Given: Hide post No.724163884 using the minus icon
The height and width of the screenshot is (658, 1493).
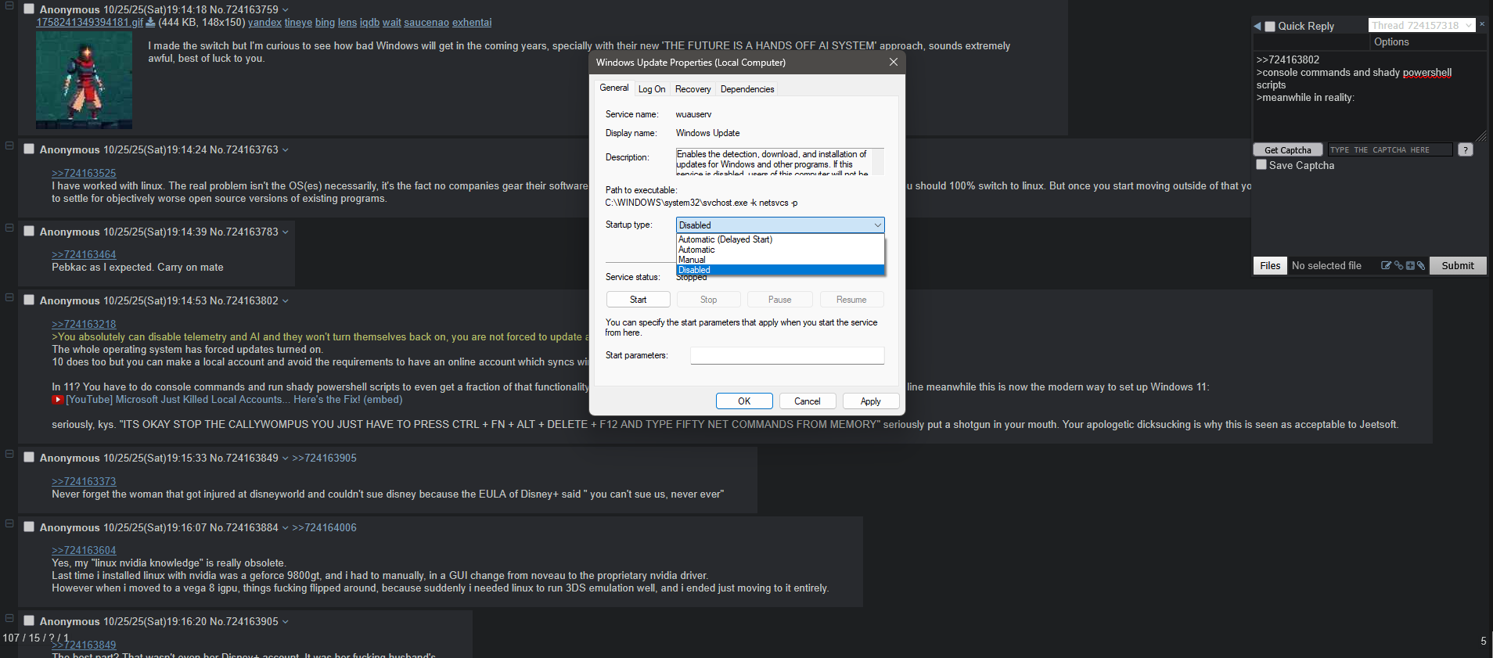Looking at the screenshot, I should (9, 523).
